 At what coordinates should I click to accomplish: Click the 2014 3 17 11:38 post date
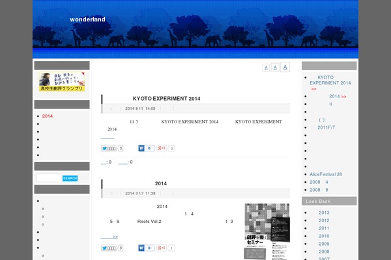tap(140, 193)
